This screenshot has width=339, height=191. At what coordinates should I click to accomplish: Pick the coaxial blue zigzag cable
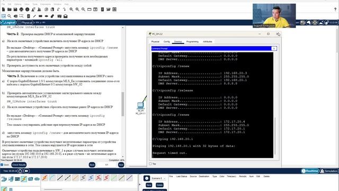click(x=91, y=178)
